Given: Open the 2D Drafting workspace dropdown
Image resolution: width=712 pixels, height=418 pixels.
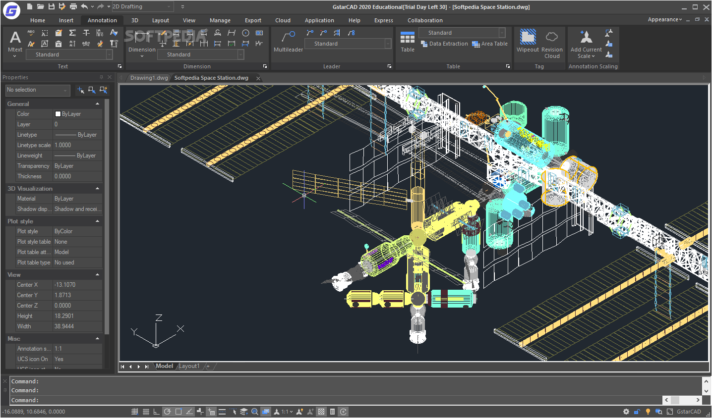Looking at the screenshot, I should (x=142, y=6).
